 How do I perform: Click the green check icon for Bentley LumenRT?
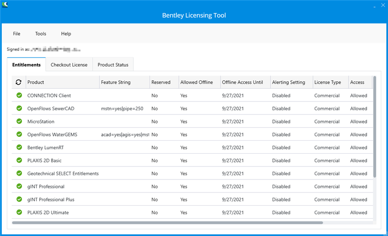19,147
